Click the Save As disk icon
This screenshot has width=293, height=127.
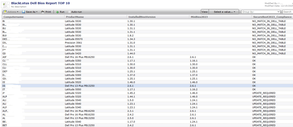pyautogui.click(x=23, y=12)
